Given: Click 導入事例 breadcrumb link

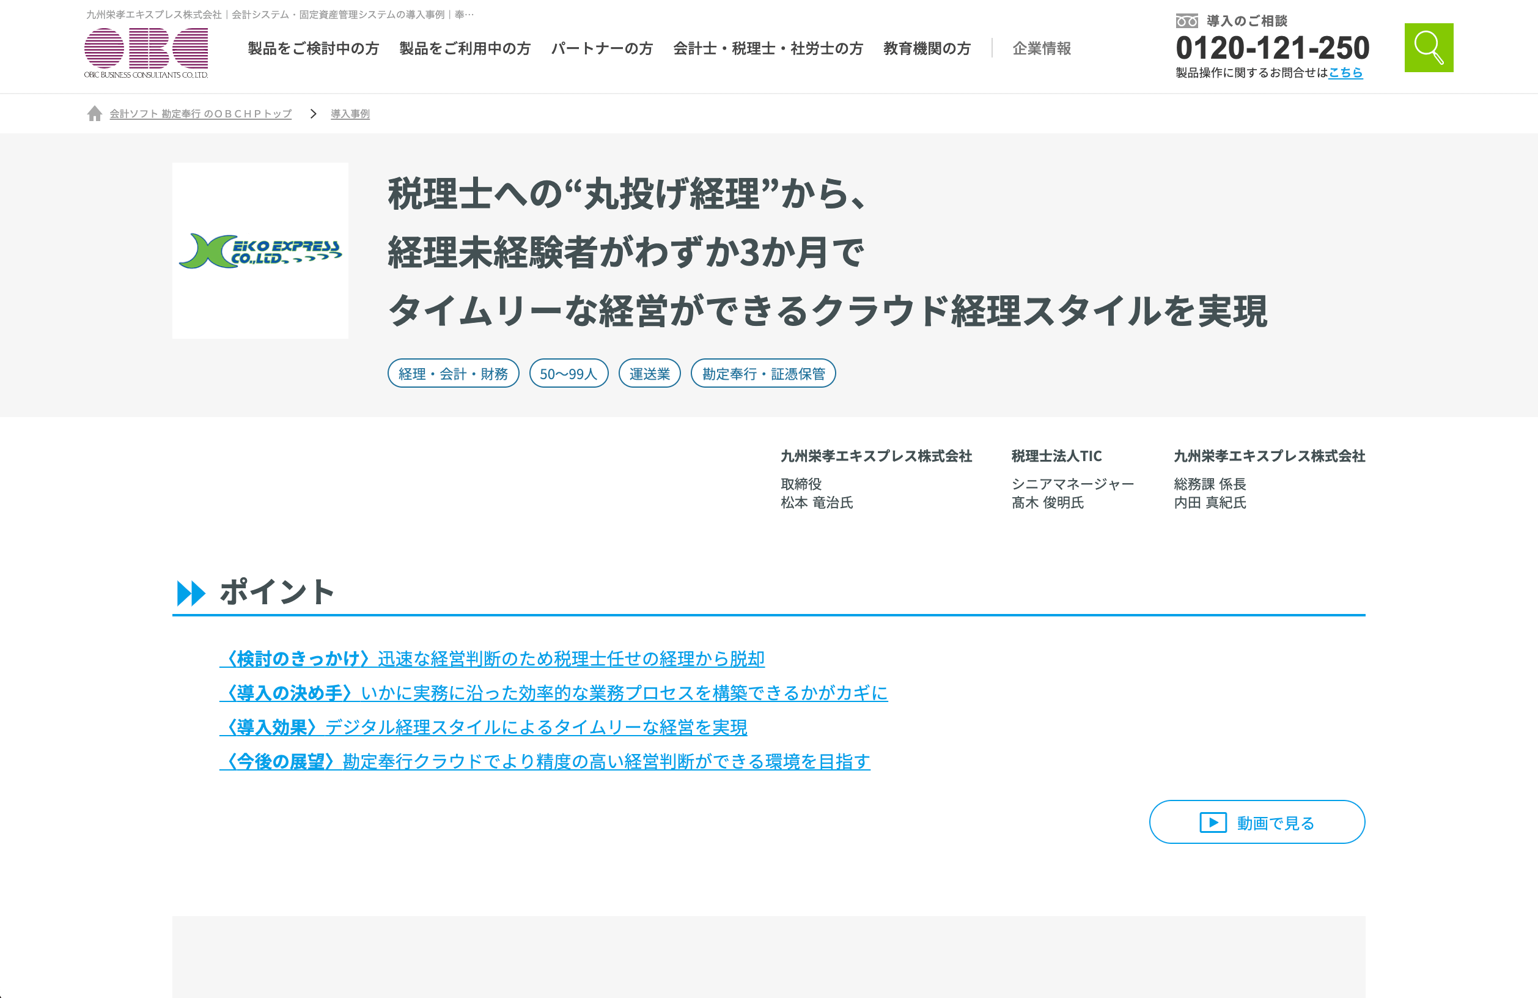Looking at the screenshot, I should 350,114.
